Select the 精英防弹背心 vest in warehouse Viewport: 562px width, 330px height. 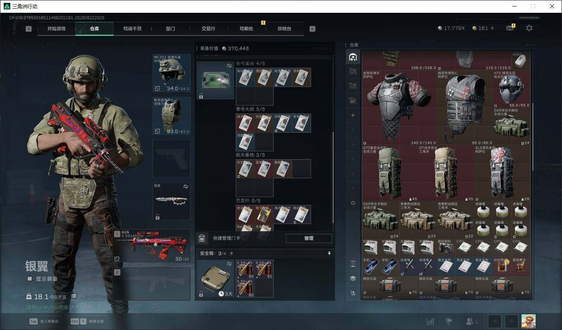click(464, 107)
